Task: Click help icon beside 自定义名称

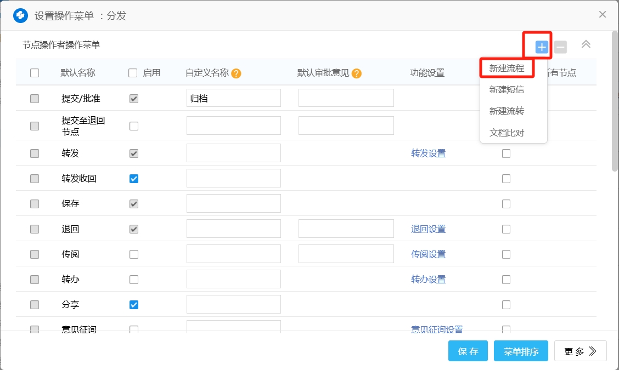Action: pyautogui.click(x=237, y=73)
